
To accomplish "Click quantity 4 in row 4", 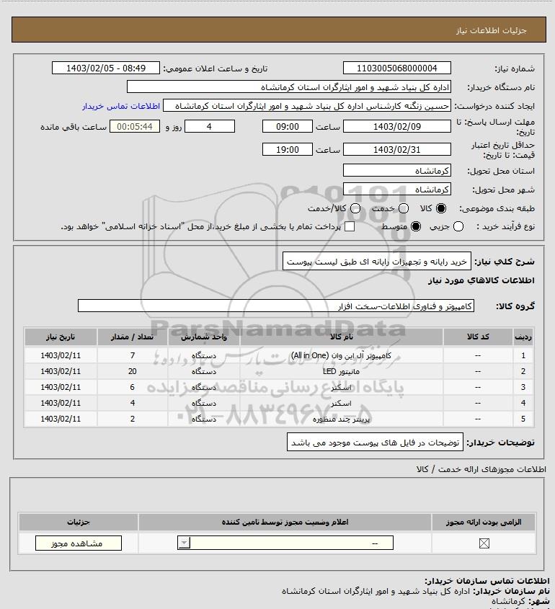I will pos(133,403).
